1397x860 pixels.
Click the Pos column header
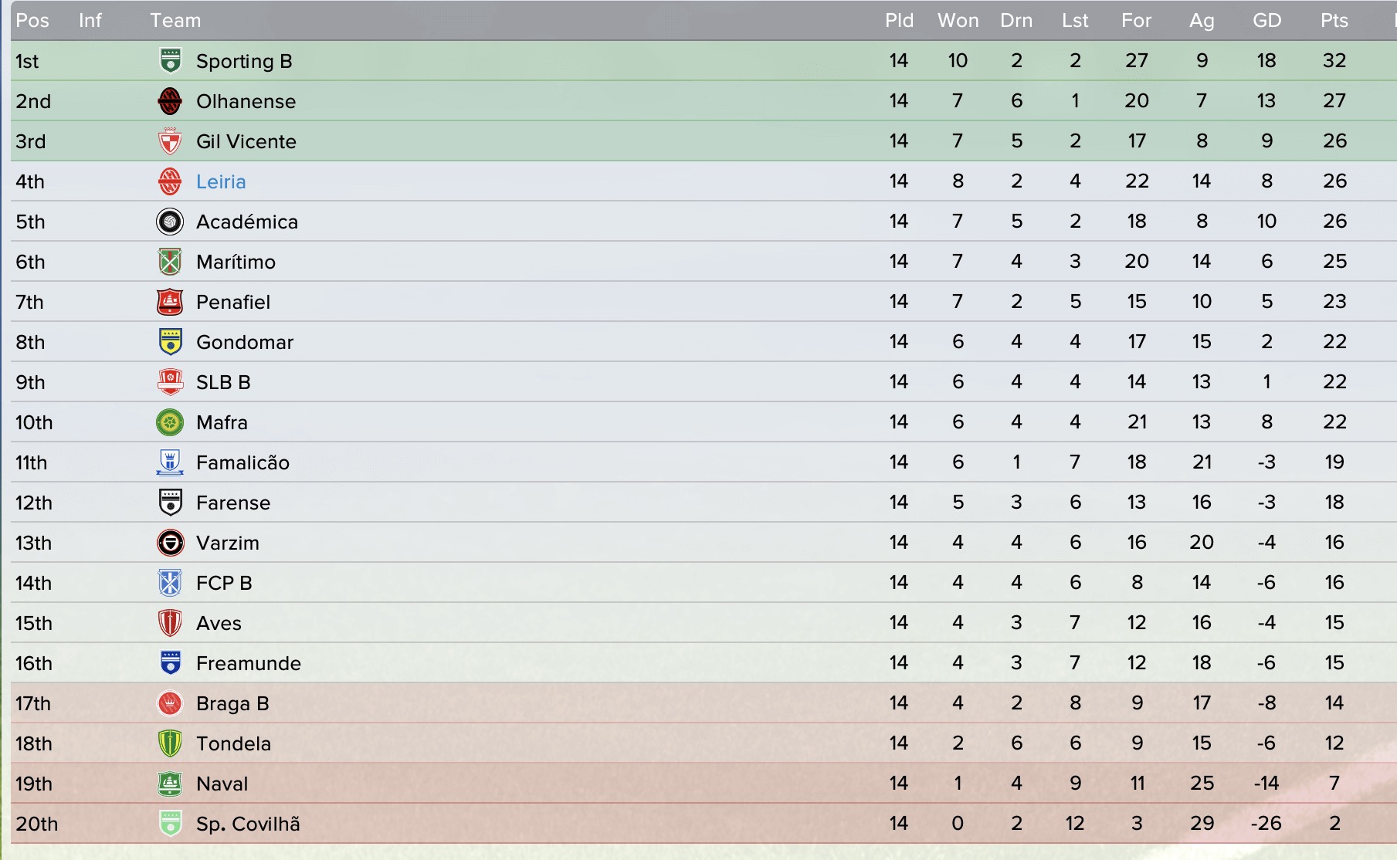coord(32,21)
